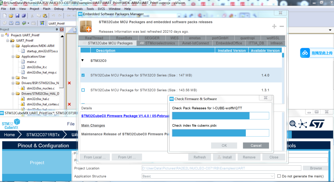Click plus icon to expand all packages
This screenshot has height=182, width=334.
tap(274, 26)
